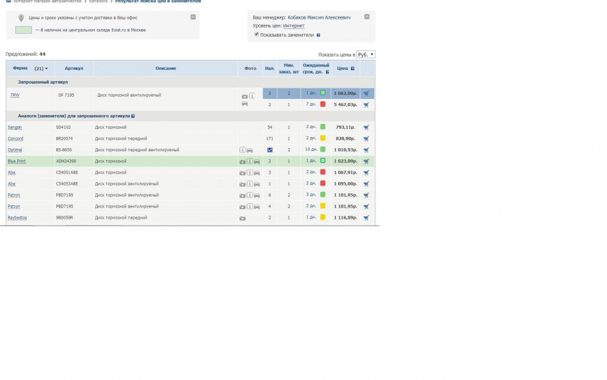This screenshot has width=607, height=380.
Task: Click the Нал. column header
Action: (x=270, y=69)
